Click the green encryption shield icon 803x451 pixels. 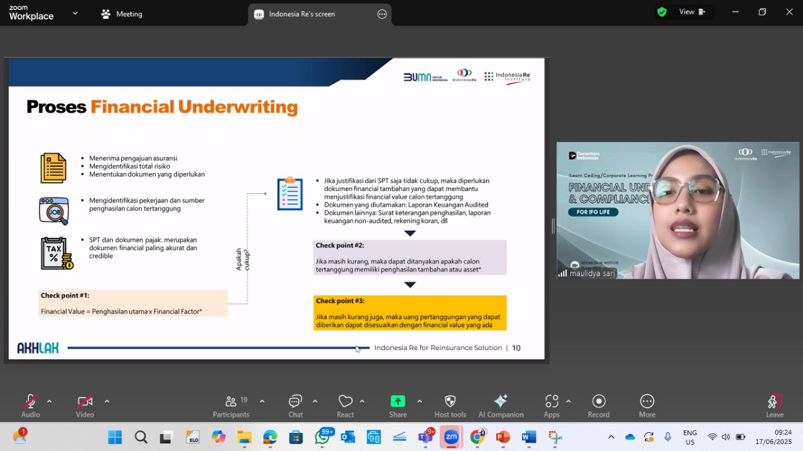point(662,12)
